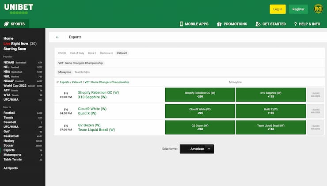Select NCAAB Basketball in Popular list
The width and height of the screenshot is (327, 186).
point(23,62)
